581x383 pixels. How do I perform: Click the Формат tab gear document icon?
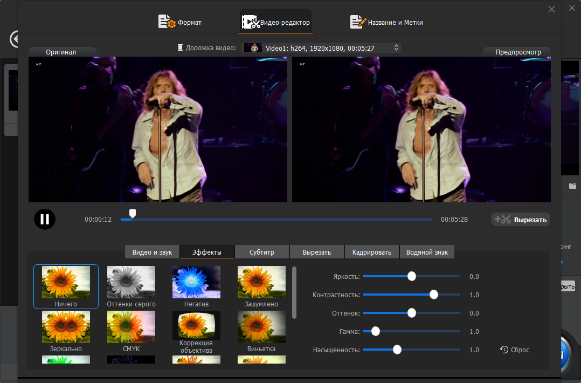point(167,22)
